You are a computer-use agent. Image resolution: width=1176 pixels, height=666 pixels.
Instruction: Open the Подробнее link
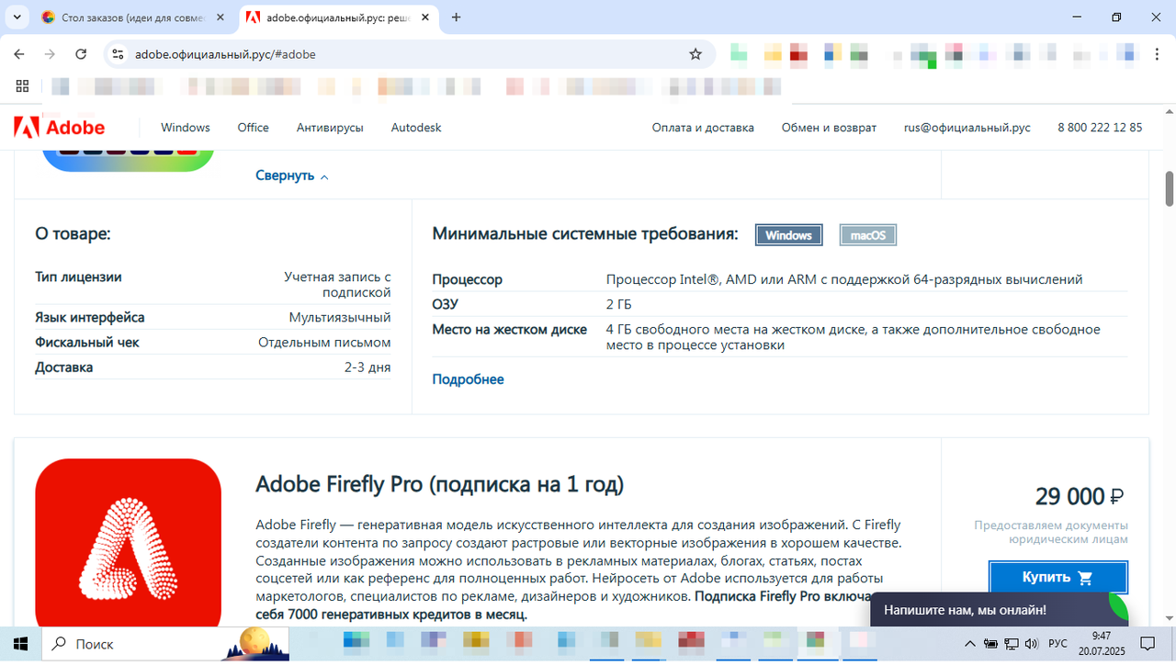coord(468,379)
